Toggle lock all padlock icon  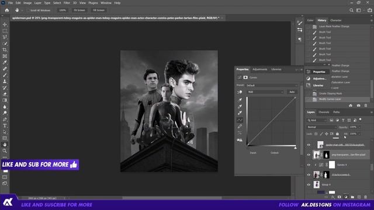click(337, 134)
